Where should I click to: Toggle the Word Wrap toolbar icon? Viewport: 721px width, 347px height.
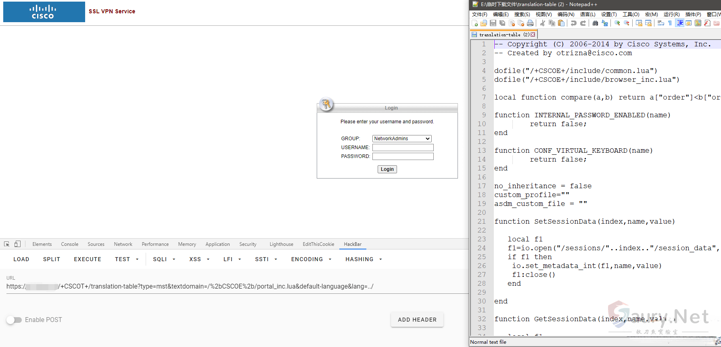[x=660, y=23]
